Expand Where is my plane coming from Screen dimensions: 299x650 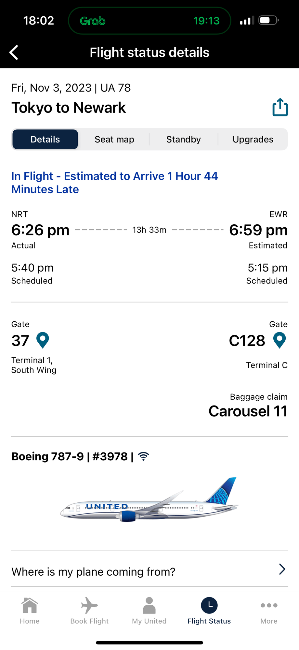(149, 571)
